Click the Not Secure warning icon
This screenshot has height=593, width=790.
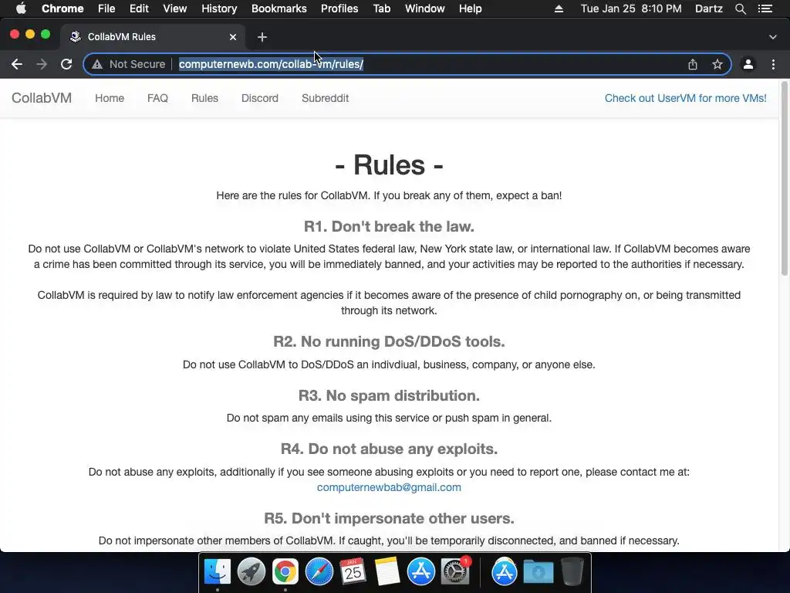point(97,65)
